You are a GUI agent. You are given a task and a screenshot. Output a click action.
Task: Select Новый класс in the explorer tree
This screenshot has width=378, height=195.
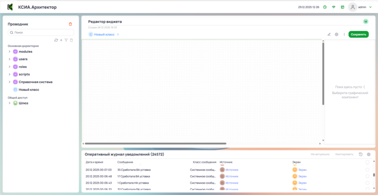(28, 89)
